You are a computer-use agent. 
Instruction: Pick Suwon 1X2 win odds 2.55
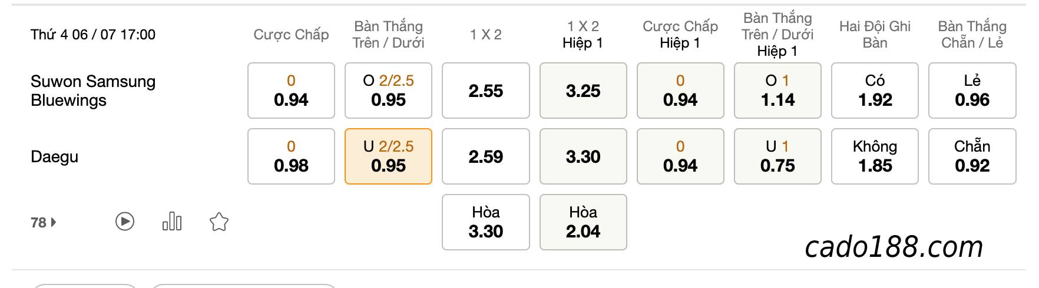[x=485, y=91]
